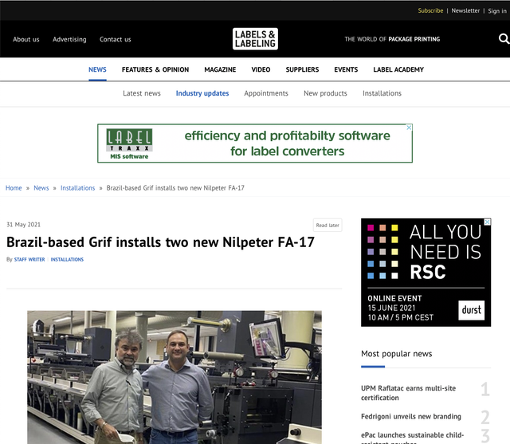The height and width of the screenshot is (444, 510).
Task: Click the Label Traxx MIS software logo
Action: tap(129, 143)
